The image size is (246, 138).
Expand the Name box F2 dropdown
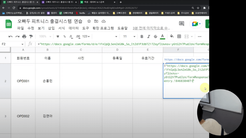tap(22, 44)
